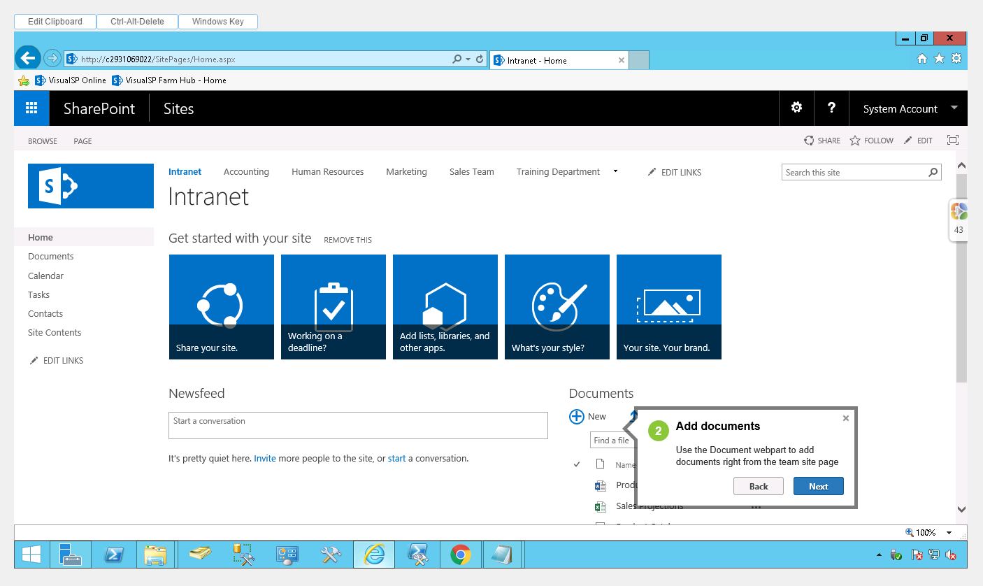Open the Your site. Your brand. tile
983x586 pixels.
pos(669,307)
